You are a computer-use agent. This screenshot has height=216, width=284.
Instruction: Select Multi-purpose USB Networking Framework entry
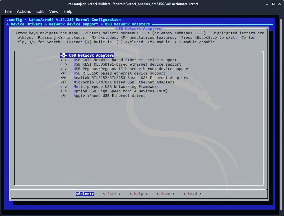coord(116,87)
